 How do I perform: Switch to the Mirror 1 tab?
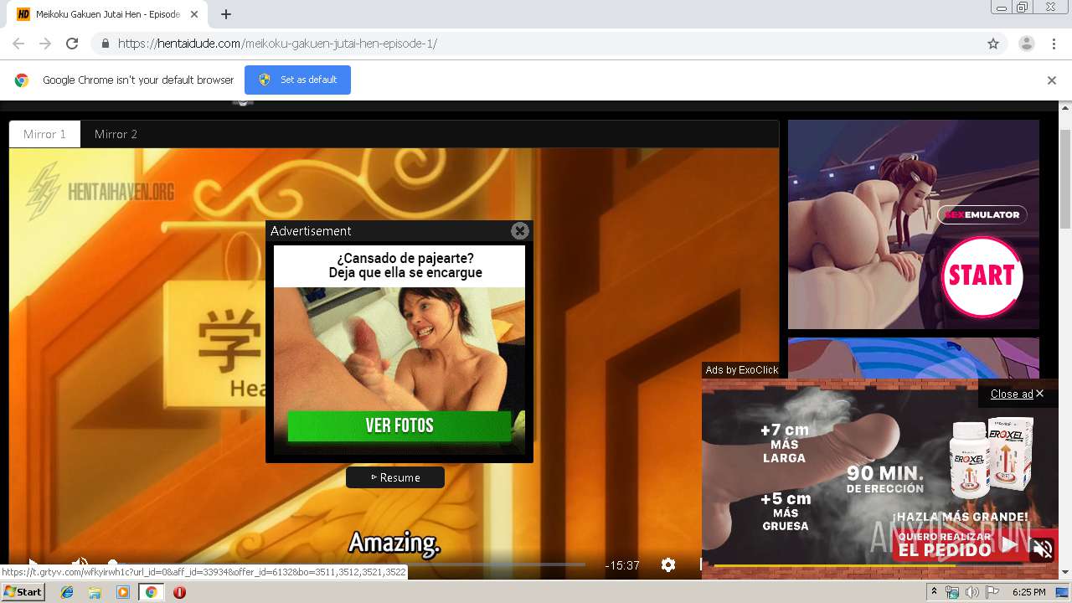click(44, 134)
